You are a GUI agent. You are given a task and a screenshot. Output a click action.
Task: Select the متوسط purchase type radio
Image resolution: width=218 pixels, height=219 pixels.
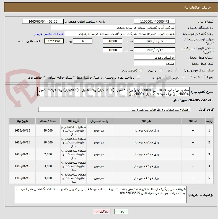click(165, 77)
